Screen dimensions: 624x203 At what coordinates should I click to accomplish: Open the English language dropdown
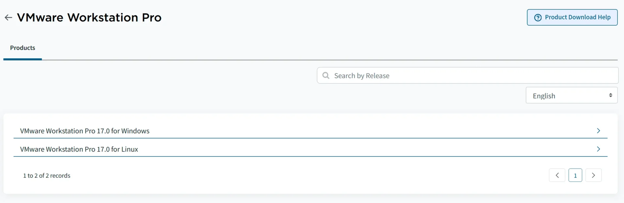tap(572, 95)
